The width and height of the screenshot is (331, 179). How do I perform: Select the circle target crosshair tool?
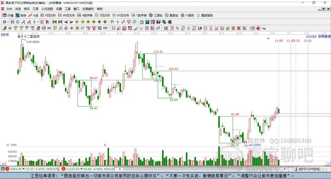(x=66, y=28)
